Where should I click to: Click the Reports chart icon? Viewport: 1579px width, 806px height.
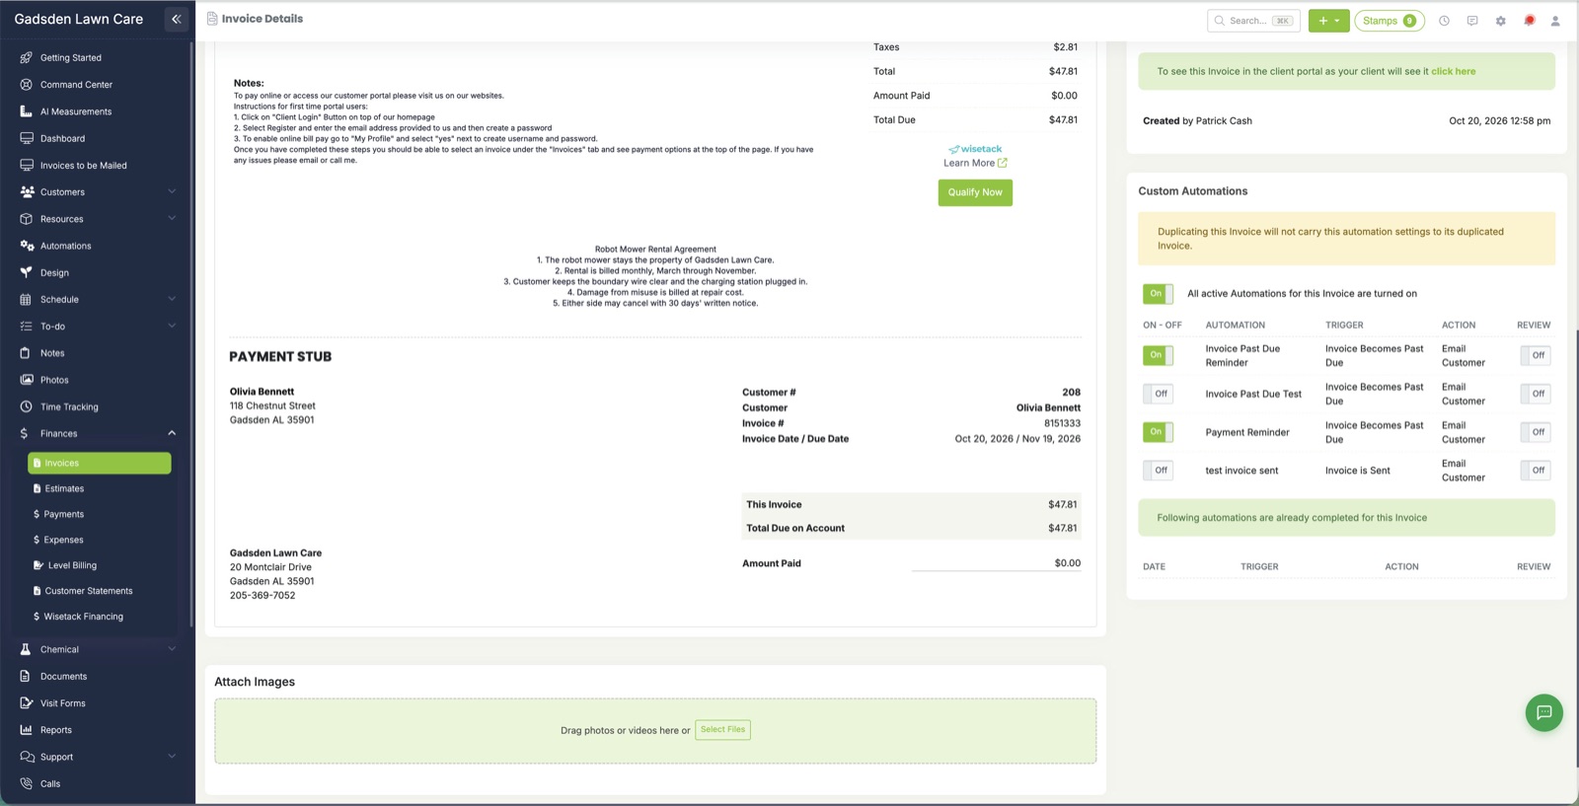tap(27, 730)
